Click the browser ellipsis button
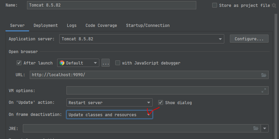The image size is (279, 139). [x=106, y=63]
